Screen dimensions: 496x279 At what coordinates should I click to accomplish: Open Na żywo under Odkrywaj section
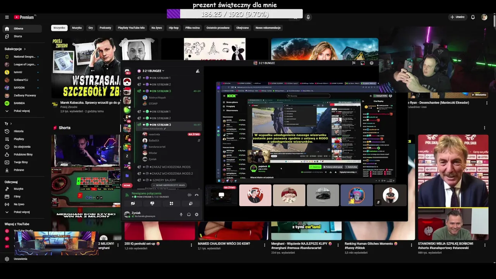point(21,205)
